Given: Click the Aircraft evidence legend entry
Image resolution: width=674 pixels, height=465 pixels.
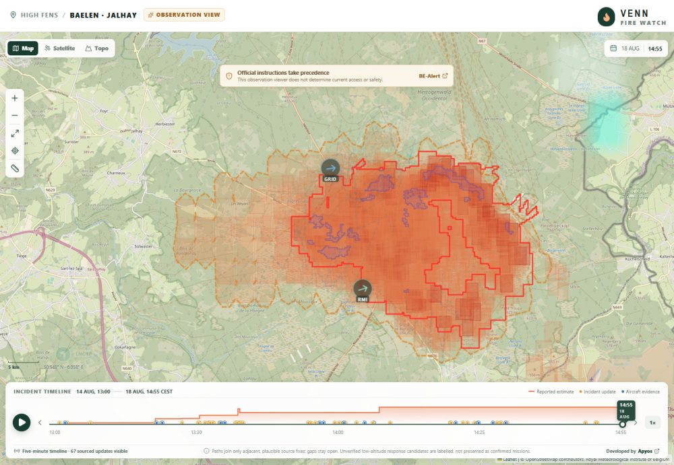Looking at the screenshot, I should pos(640,392).
